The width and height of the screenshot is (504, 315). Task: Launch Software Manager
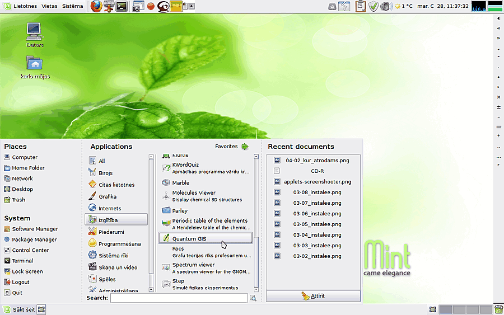tap(31, 229)
